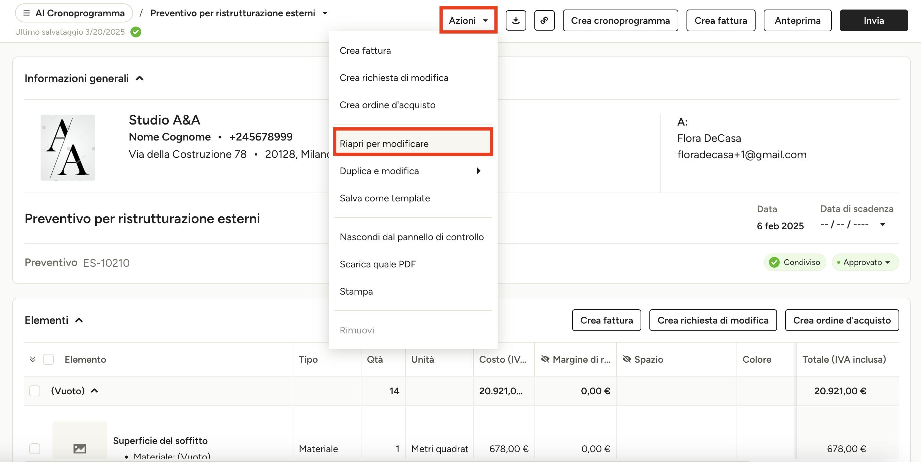Click the download icon in the top toolbar

click(x=516, y=21)
